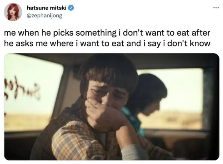Open the tweet's three-dot more options menu

(216, 8)
